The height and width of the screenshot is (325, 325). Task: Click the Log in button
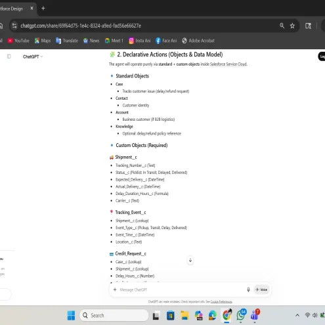coord(322,56)
